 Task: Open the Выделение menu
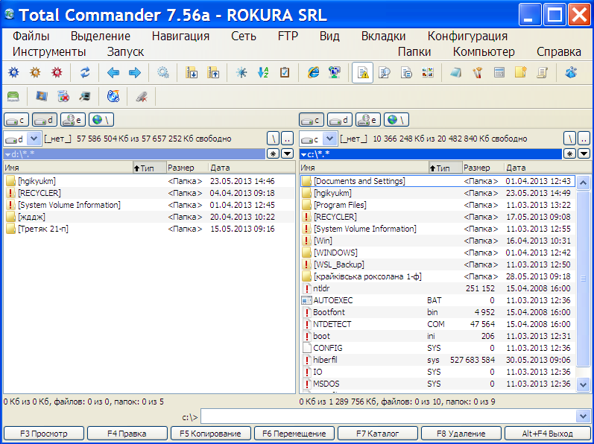coord(101,37)
